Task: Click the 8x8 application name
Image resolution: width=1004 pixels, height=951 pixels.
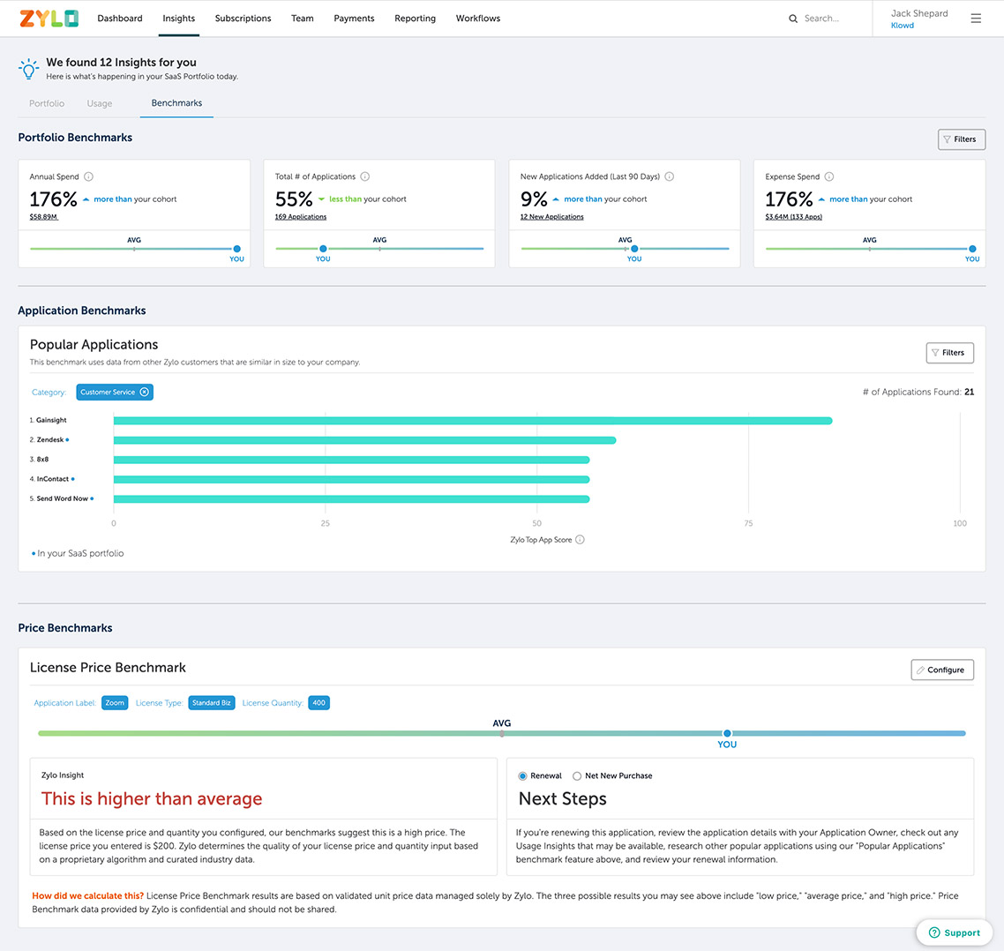Action: coord(42,460)
